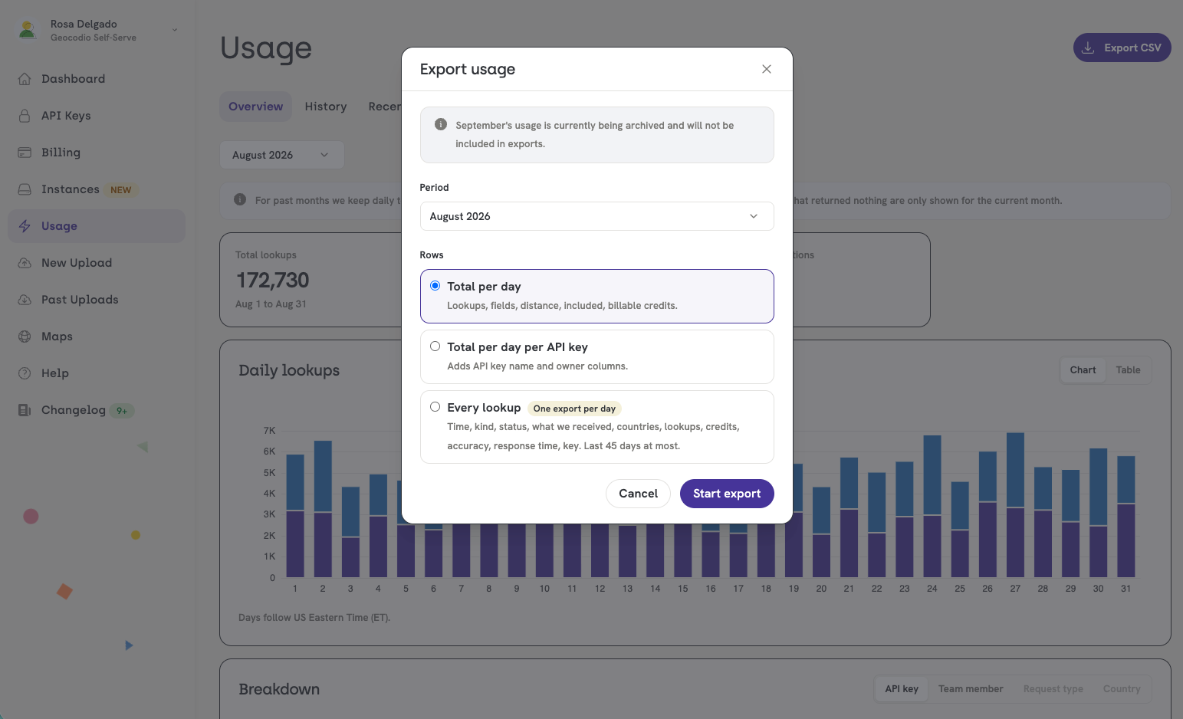Open the API Keys page
Image resolution: width=1183 pixels, height=719 pixels.
coord(97,116)
